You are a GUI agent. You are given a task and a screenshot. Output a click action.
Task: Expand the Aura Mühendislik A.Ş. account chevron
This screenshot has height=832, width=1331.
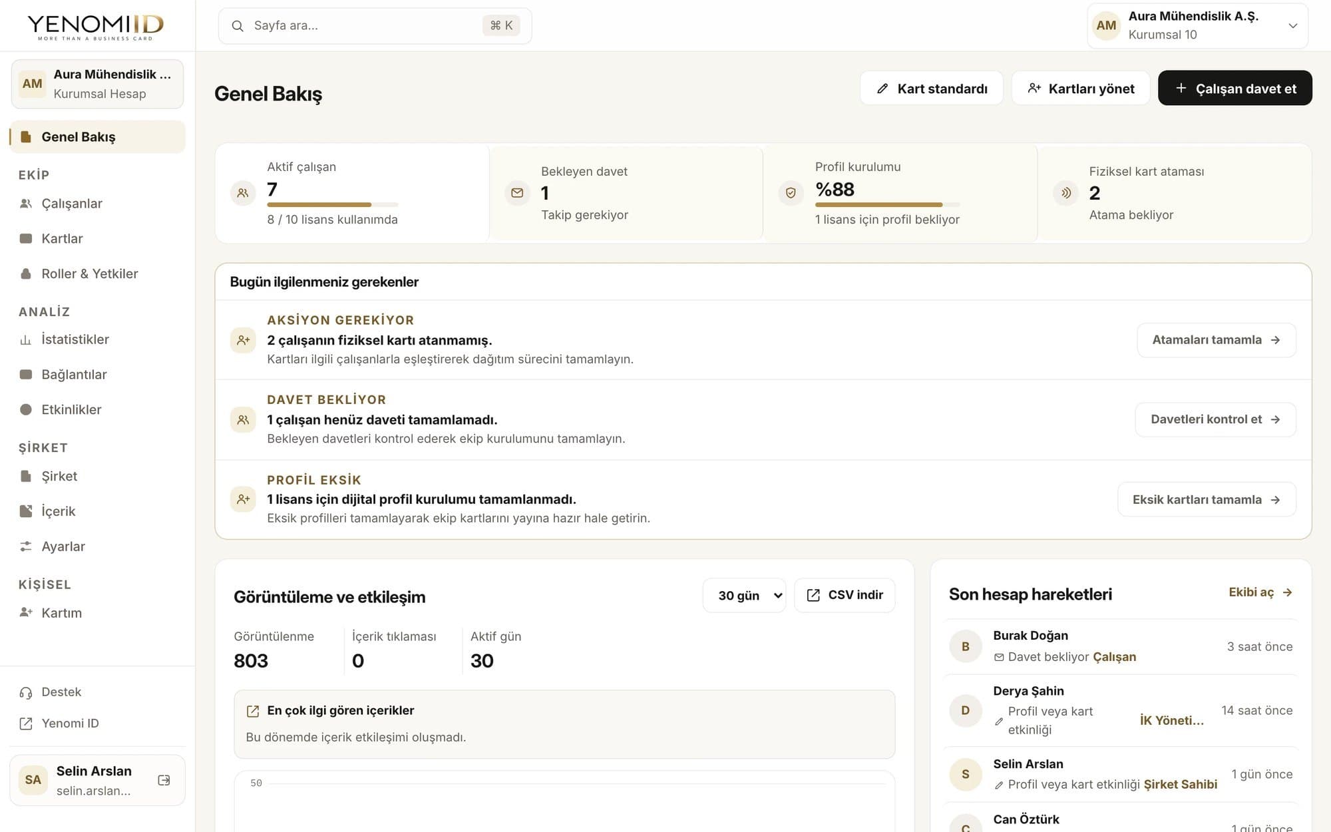click(x=1293, y=26)
